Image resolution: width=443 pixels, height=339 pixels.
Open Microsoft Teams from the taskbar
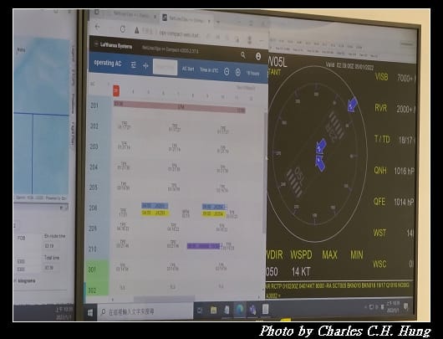coord(252,310)
